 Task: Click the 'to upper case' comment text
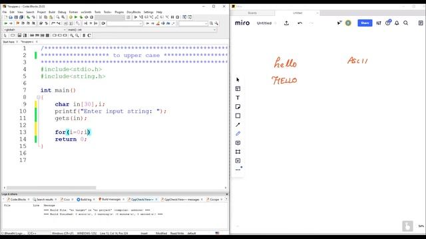[x=136, y=55]
